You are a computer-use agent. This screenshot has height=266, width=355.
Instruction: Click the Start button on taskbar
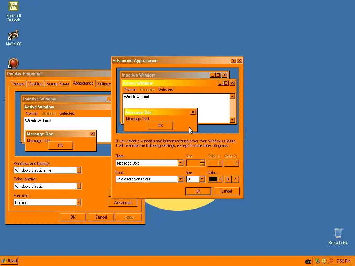[9, 261]
